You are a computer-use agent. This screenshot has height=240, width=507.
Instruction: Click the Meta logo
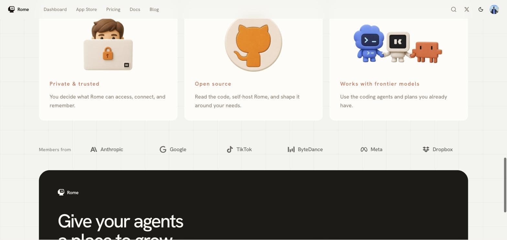[371, 149]
